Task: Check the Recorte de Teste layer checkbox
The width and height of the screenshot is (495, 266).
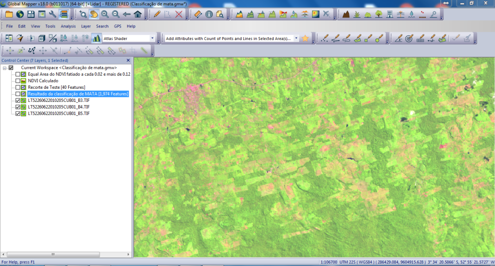Action: [x=18, y=87]
